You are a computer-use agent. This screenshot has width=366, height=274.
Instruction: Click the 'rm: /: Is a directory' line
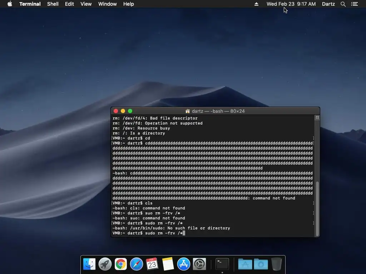pos(139,133)
